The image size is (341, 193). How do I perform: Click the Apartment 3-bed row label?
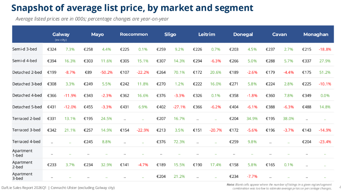pos(22,176)
